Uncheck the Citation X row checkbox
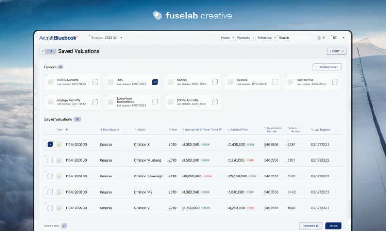The height and width of the screenshot is (231, 386). click(x=50, y=144)
